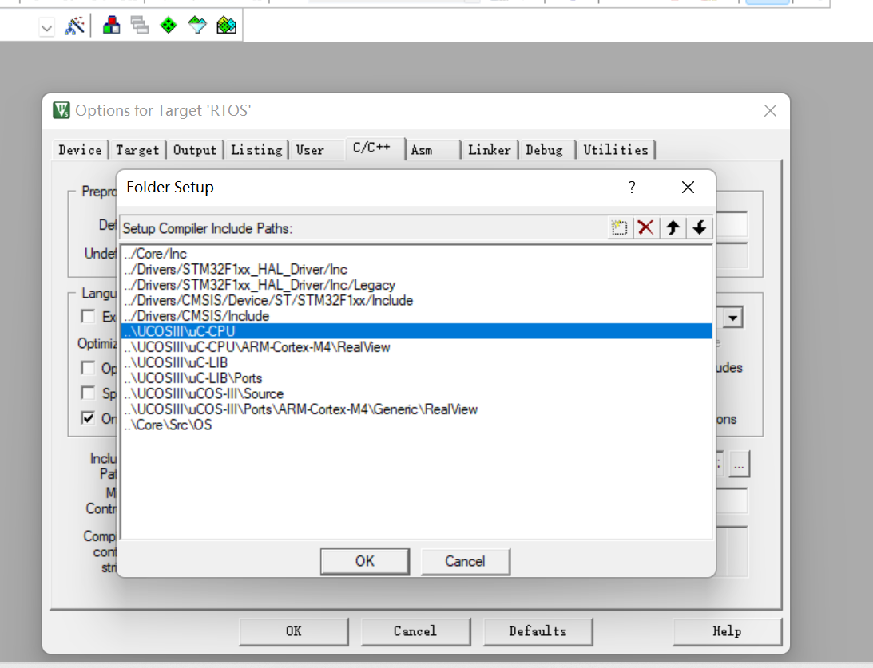
Task: Select uCOS-III\Ports\ARM-Cortex-M4\Generic\RealView path
Action: (416, 409)
